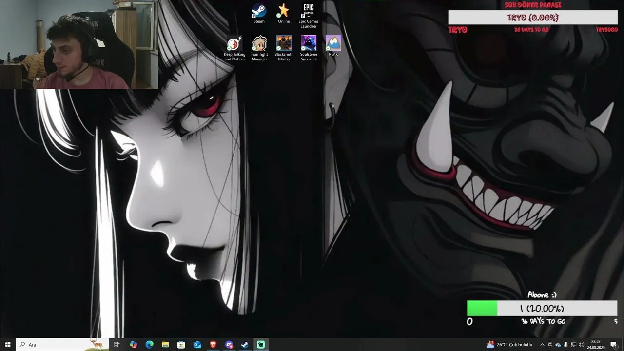624x351 pixels.
Task: Select the Teamfight Manager desktop icon
Action: click(x=259, y=48)
